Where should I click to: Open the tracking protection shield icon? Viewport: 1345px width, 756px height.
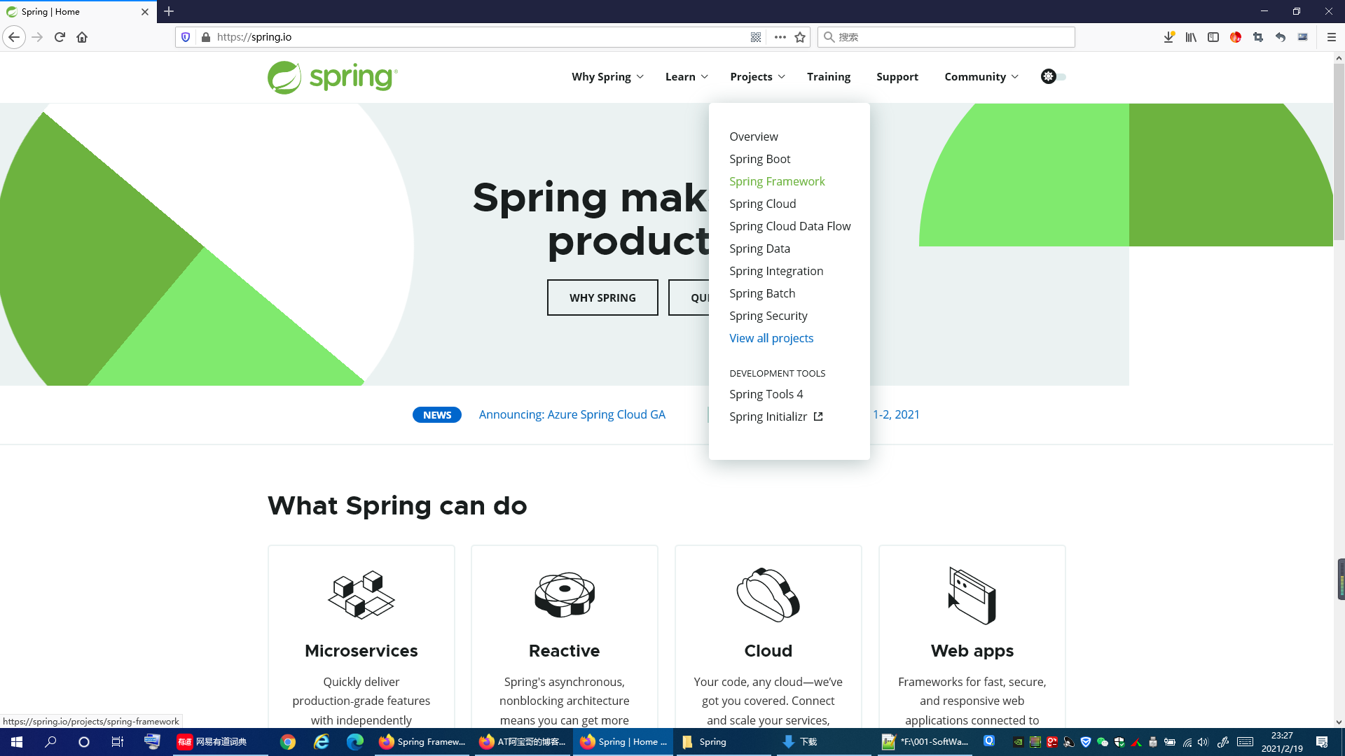pyautogui.click(x=185, y=36)
